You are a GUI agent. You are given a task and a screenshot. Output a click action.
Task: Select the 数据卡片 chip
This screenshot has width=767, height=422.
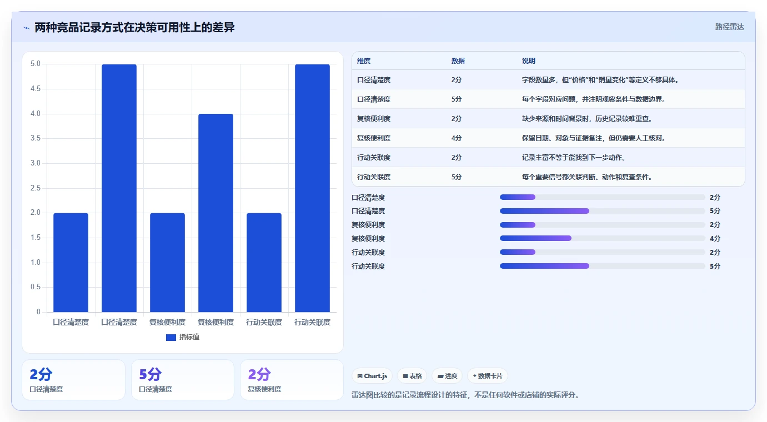(488, 376)
